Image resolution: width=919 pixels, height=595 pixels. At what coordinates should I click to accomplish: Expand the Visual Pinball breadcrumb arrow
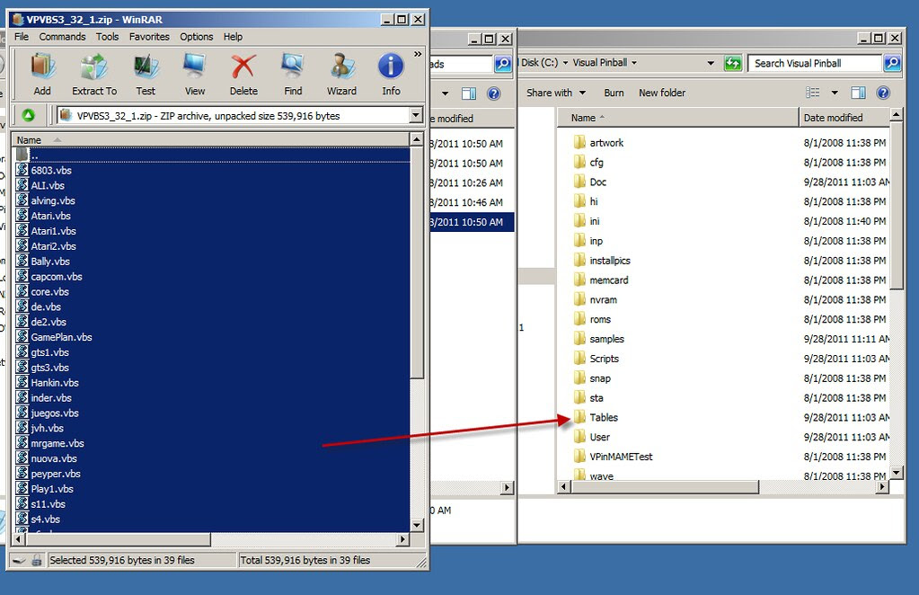click(x=633, y=63)
